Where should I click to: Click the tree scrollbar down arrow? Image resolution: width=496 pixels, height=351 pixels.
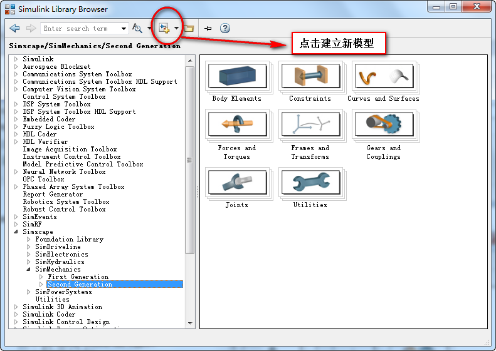(x=190, y=323)
